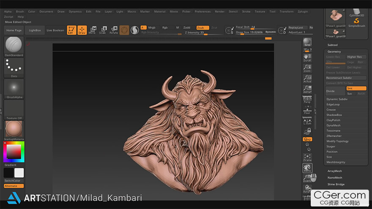Image resolution: width=372 pixels, height=209 pixels.
Task: Click the D dynamic-brush circle icon
Action: [x=282, y=30]
